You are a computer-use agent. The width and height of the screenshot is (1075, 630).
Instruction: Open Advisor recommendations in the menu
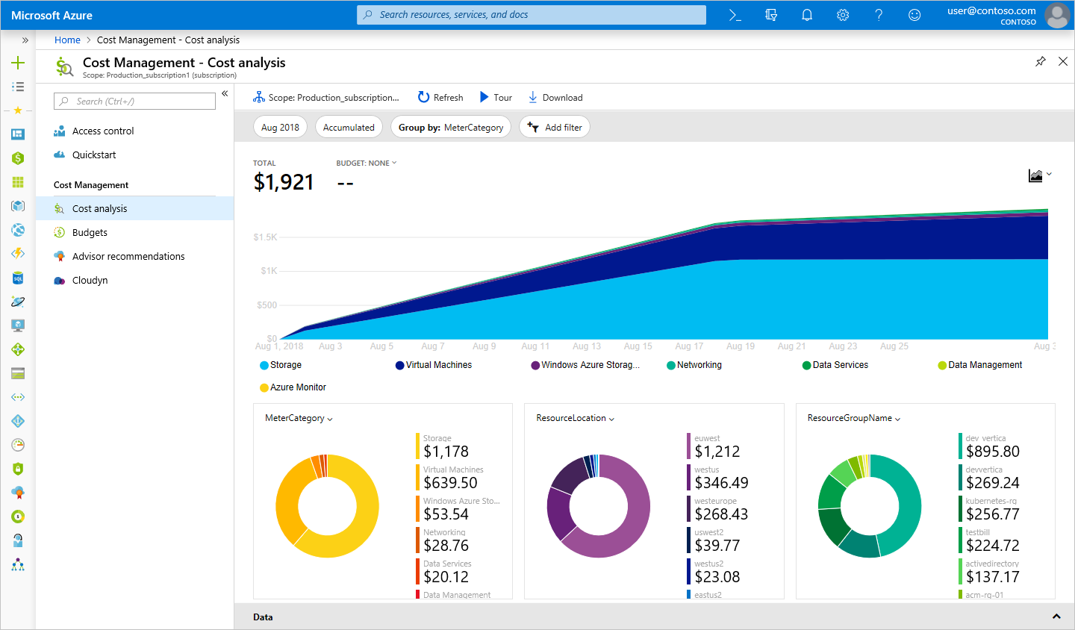point(128,256)
